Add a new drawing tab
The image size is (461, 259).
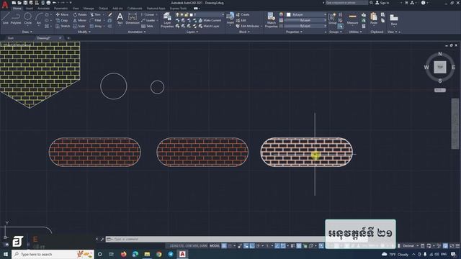click(68, 38)
